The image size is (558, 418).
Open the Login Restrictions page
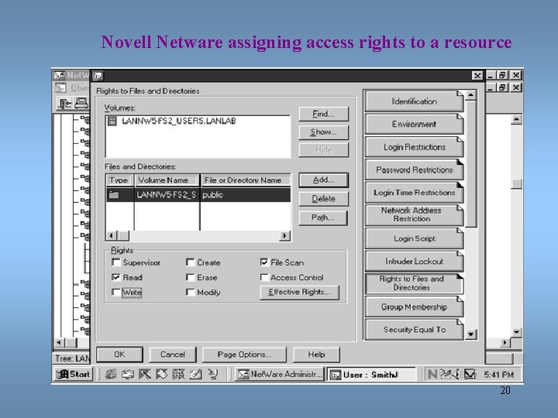[414, 147]
